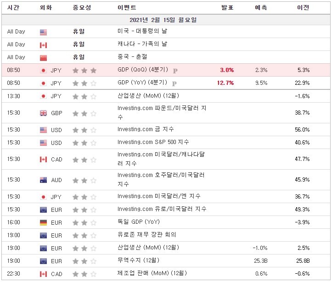Click the forecast value 25.3B
Viewport: 332px width, 282px height.
coord(261,261)
